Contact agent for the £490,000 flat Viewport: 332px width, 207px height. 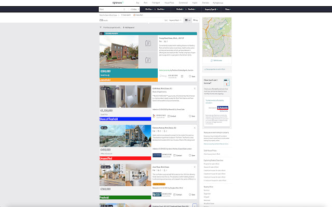click(177, 155)
